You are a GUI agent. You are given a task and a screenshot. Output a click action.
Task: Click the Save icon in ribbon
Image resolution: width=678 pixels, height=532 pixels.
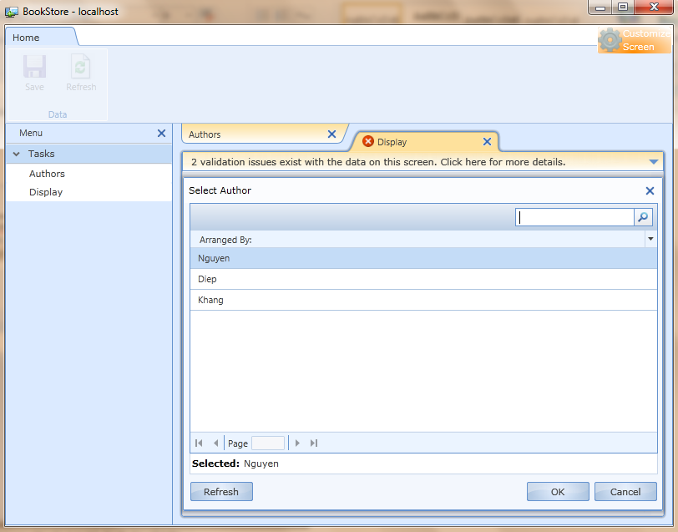[34, 68]
